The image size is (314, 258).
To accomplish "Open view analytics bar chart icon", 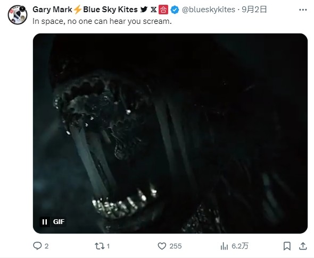I will [x=224, y=246].
